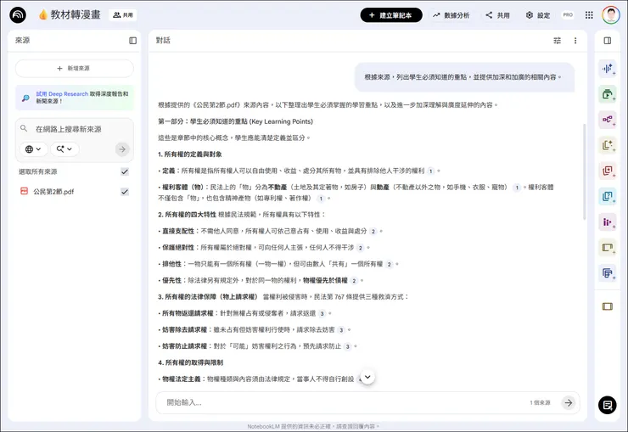The image size is (628, 432).
Task: Generate a Quiz
Action: point(607,197)
